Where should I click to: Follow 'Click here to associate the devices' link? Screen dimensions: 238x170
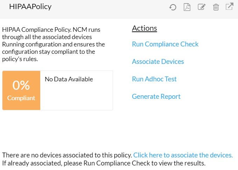coord(183,155)
